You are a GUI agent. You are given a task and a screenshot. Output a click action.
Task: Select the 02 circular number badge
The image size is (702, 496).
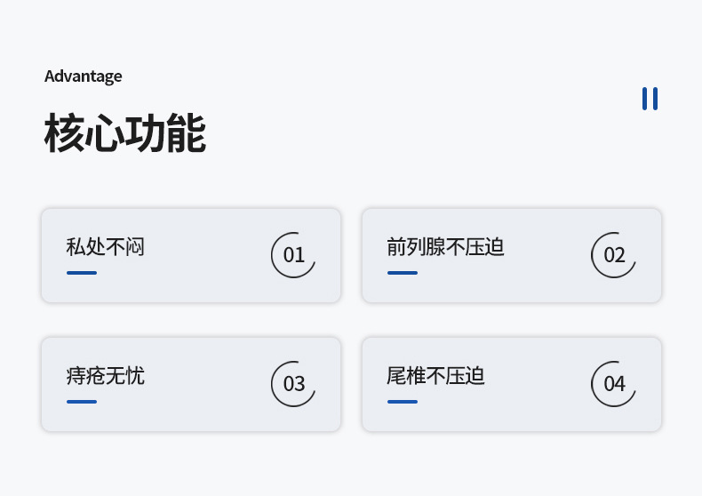pyautogui.click(x=614, y=255)
